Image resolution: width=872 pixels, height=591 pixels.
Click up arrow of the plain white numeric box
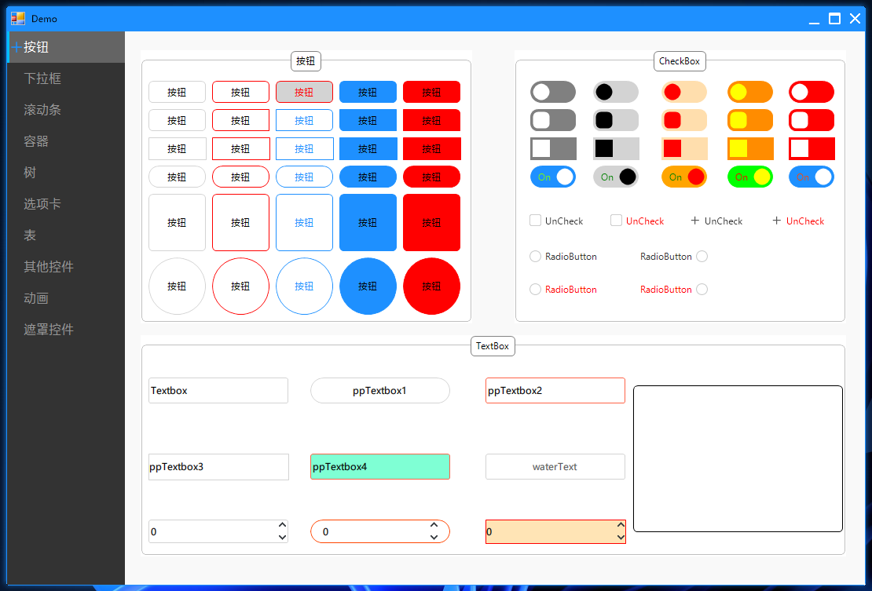[x=282, y=525]
